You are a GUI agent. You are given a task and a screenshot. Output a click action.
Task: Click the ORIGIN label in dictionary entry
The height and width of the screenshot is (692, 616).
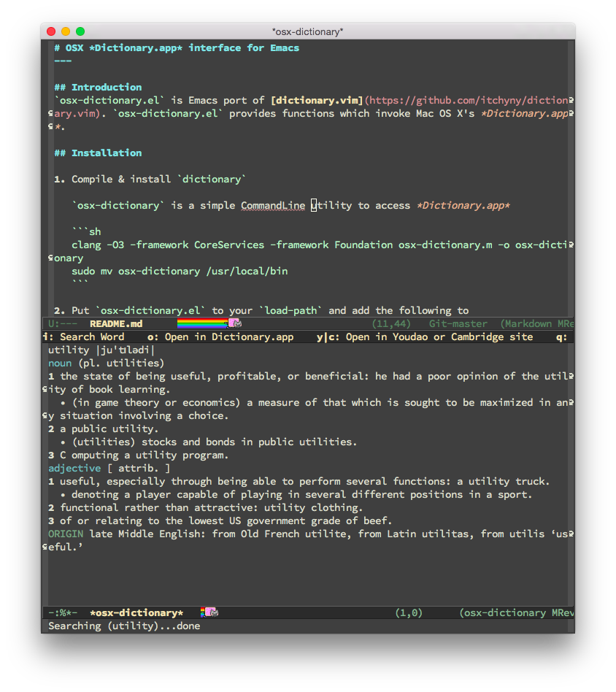coord(65,534)
